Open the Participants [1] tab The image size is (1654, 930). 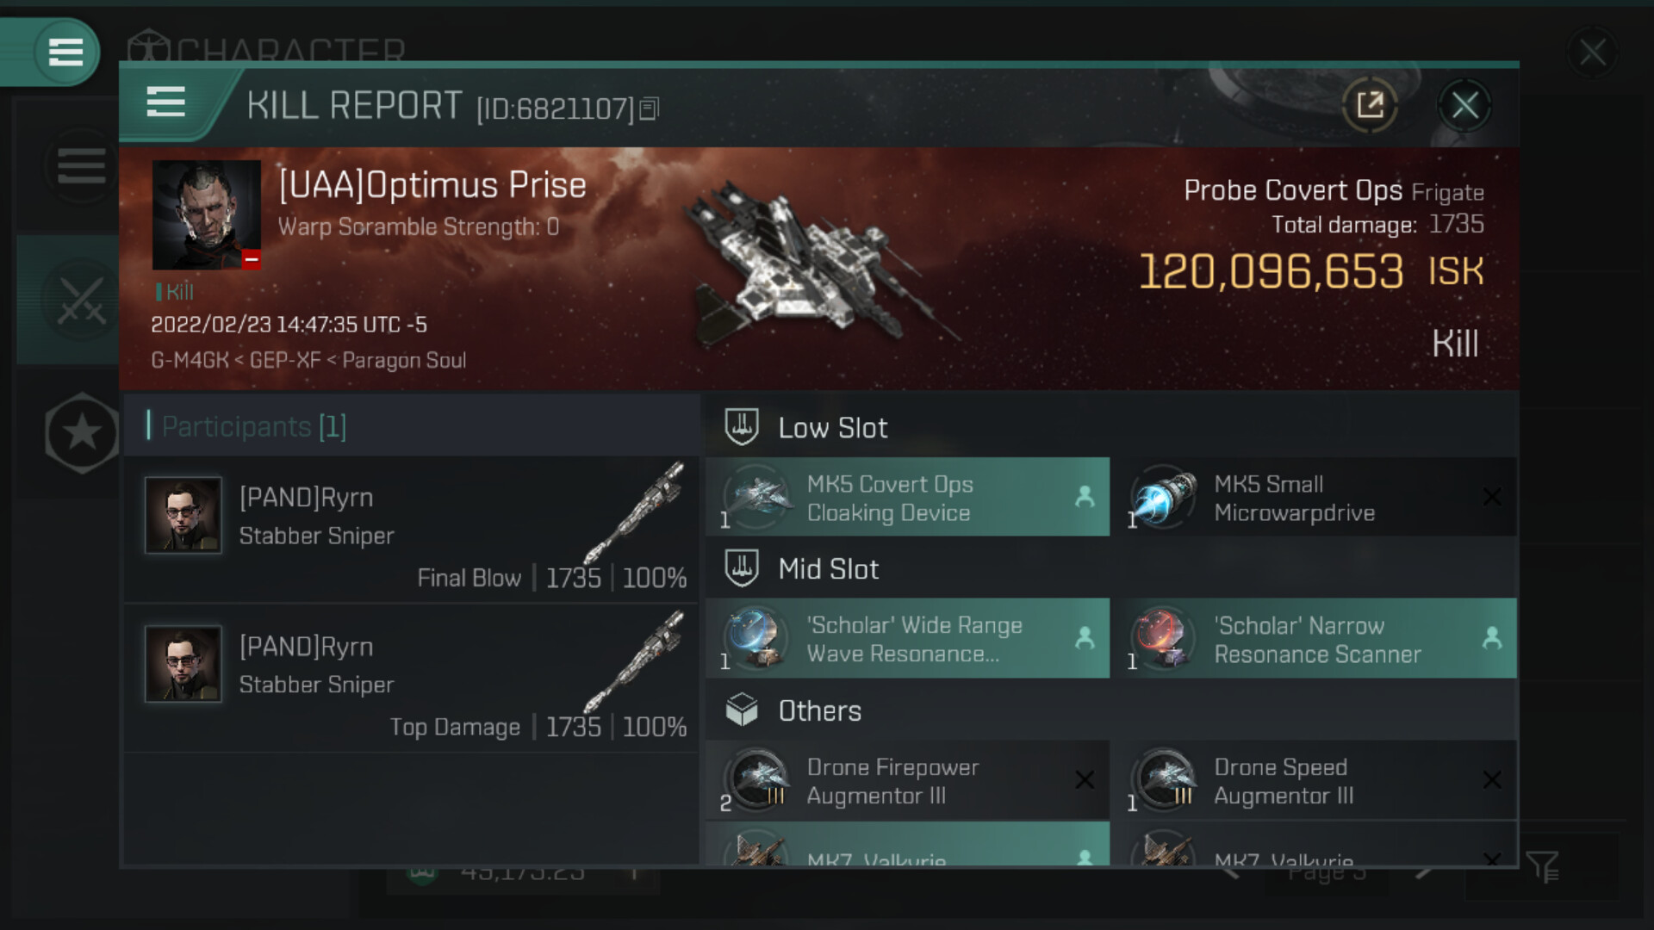pyautogui.click(x=254, y=426)
